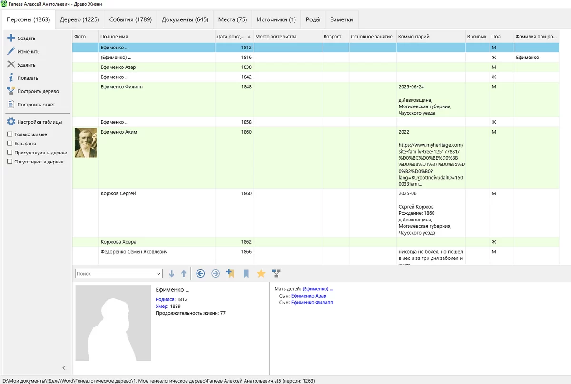Click "Построить отчёт" button
Screen dimensions: 571x384
(36, 105)
